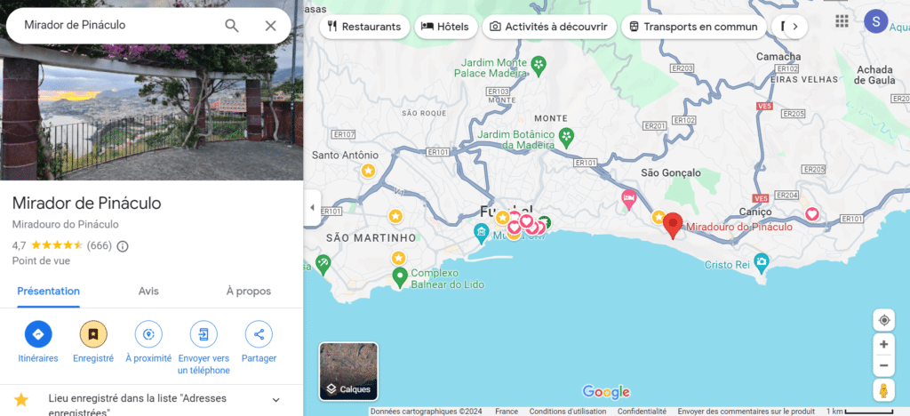
Task: Click the my-location target button
Action: pyautogui.click(x=884, y=320)
